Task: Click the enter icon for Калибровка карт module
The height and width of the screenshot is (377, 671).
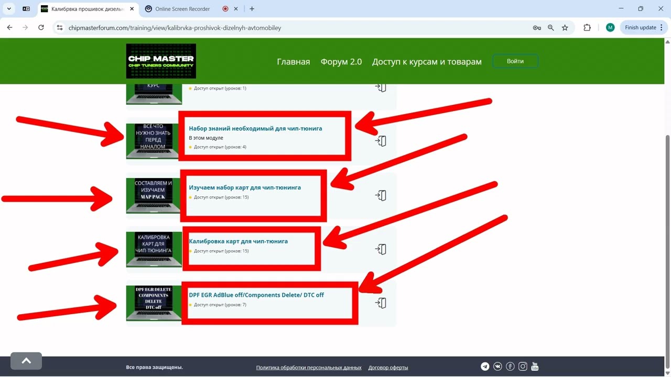Action: [x=381, y=249]
